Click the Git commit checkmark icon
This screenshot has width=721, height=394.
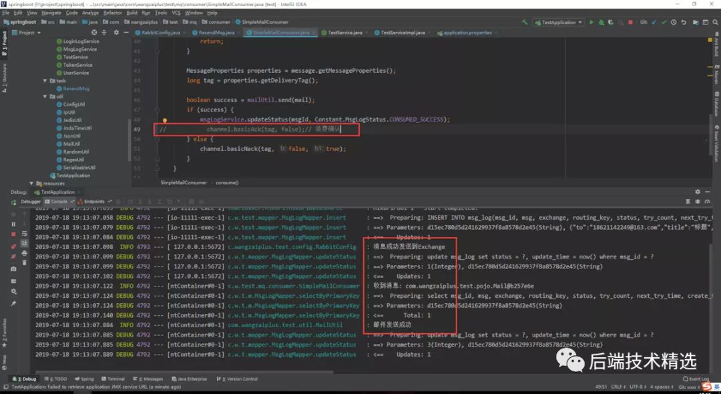click(x=664, y=22)
